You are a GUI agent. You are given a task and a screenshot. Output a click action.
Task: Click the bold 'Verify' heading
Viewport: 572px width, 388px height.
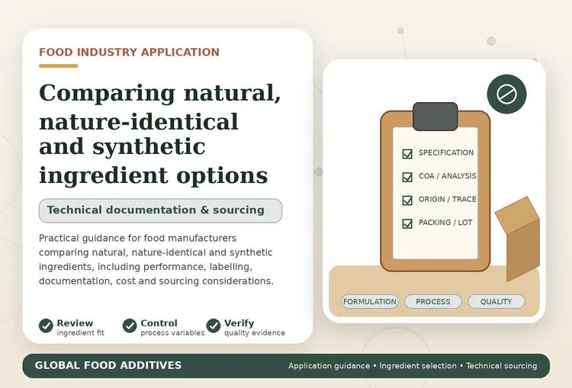(x=239, y=323)
